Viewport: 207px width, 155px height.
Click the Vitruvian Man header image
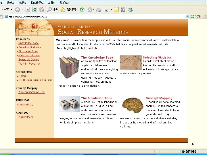click(35, 28)
